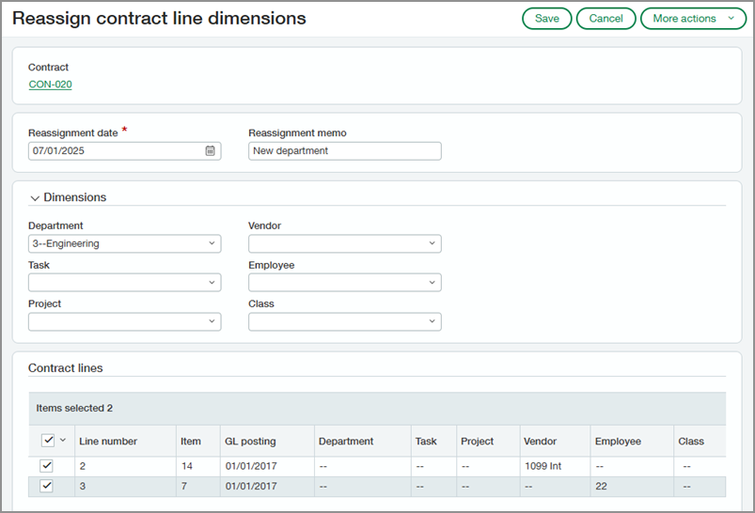Collapse the Dimensions section chevron

pyautogui.click(x=35, y=198)
